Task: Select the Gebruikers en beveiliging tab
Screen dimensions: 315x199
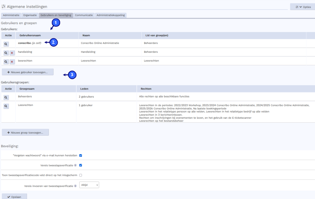Action: 56,15
